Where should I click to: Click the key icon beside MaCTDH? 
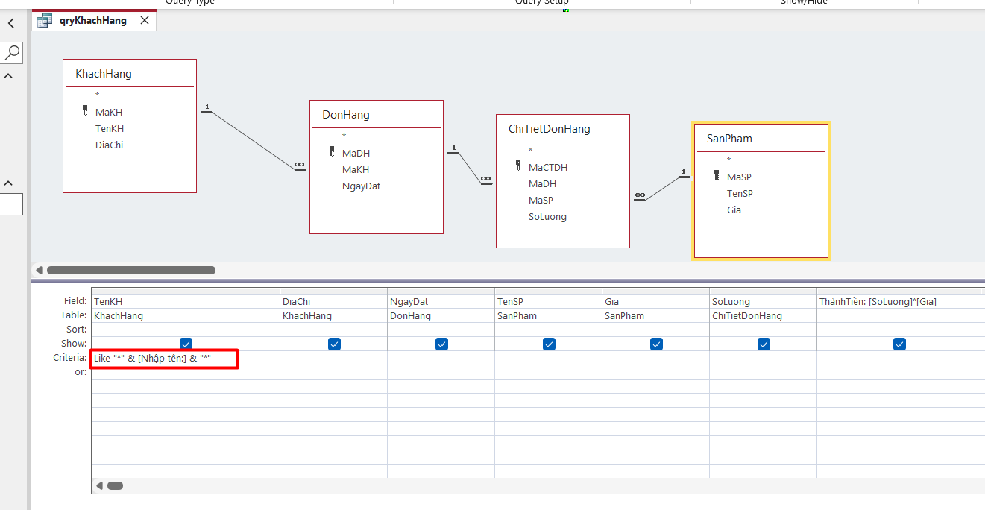coord(518,166)
